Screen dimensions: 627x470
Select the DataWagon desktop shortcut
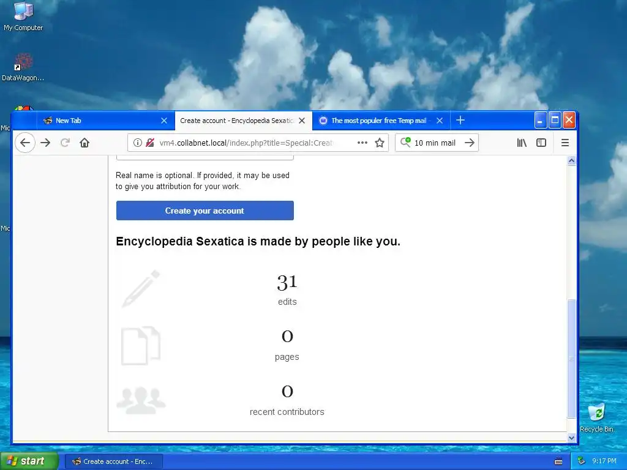(x=23, y=67)
